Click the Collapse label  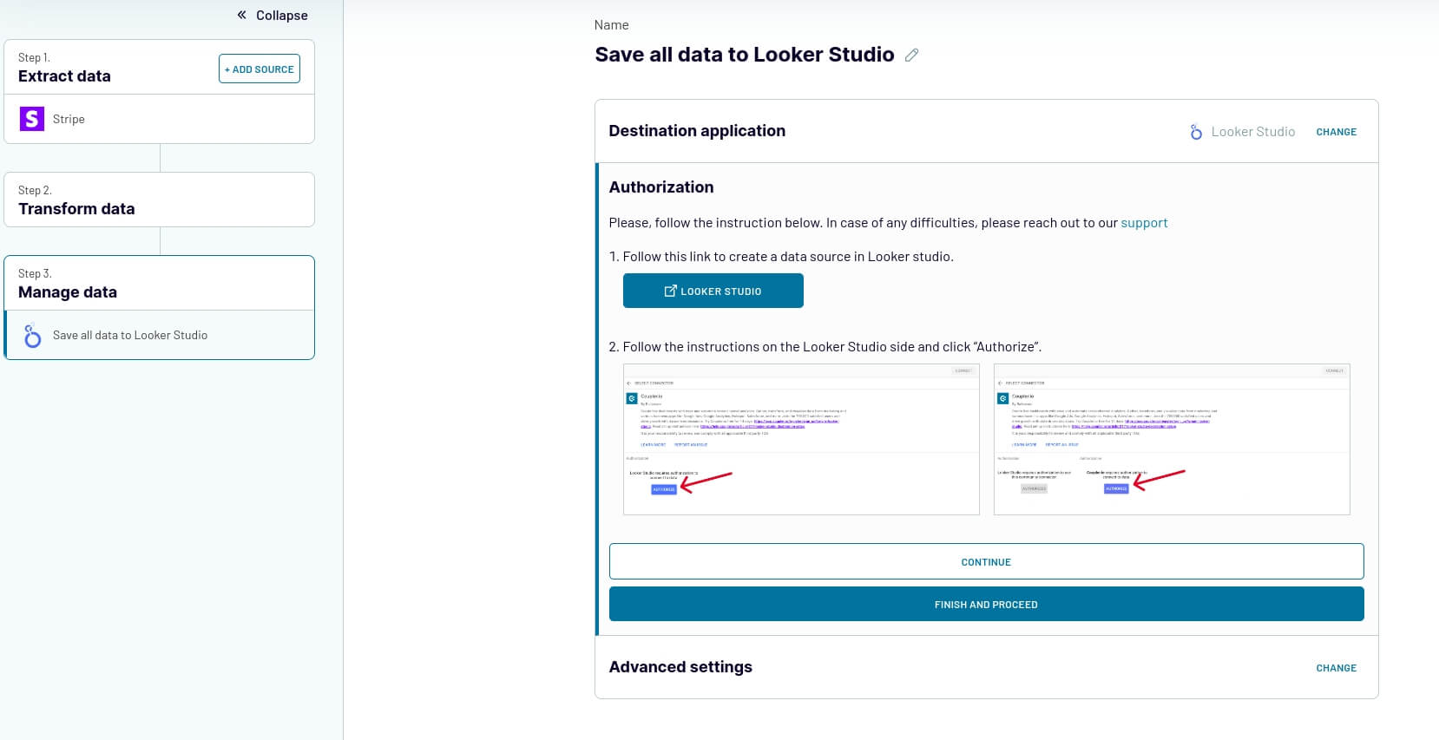point(281,15)
